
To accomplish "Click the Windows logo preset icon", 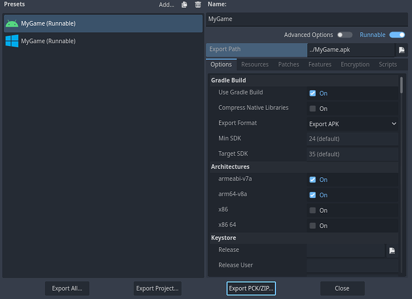I will [x=11, y=41].
